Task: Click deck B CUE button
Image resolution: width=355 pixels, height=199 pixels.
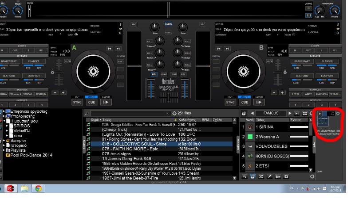Action: coord(245,102)
